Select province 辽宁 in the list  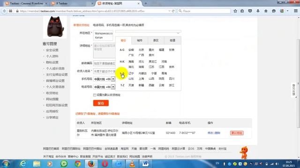[131, 73]
